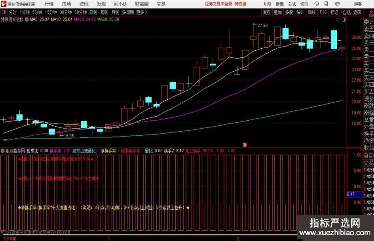Open the 公式 menu
The height and width of the screenshot is (241, 374).
tap(292, 4)
